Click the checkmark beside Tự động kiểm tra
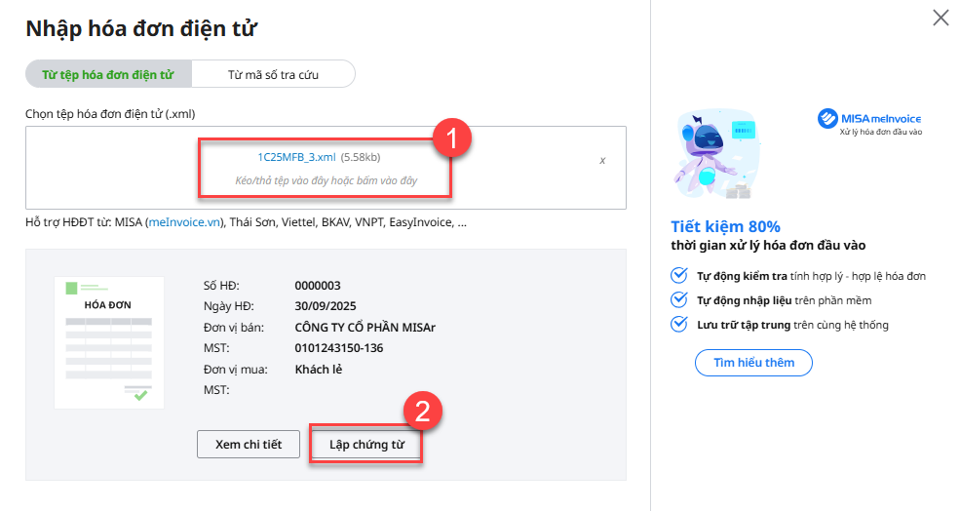The image size is (960, 511). point(679,276)
